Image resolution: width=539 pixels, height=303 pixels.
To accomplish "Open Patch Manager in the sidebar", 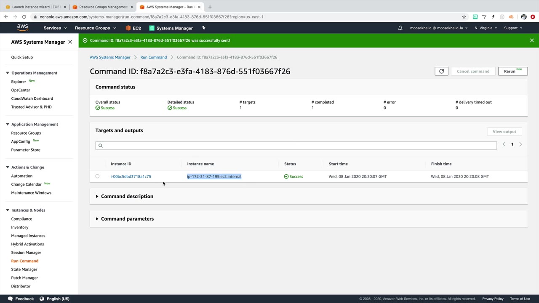I will pos(24,278).
